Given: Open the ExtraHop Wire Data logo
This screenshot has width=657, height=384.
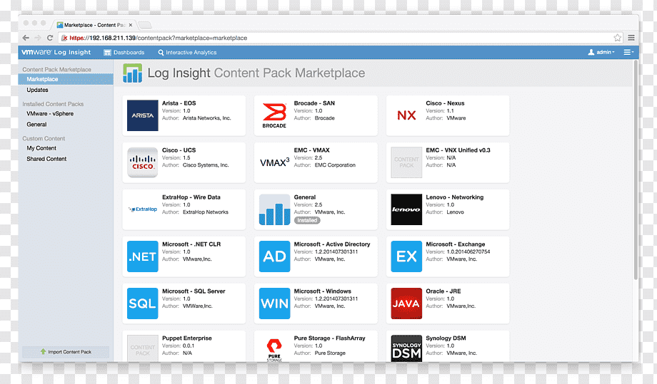Looking at the screenshot, I should [x=142, y=209].
